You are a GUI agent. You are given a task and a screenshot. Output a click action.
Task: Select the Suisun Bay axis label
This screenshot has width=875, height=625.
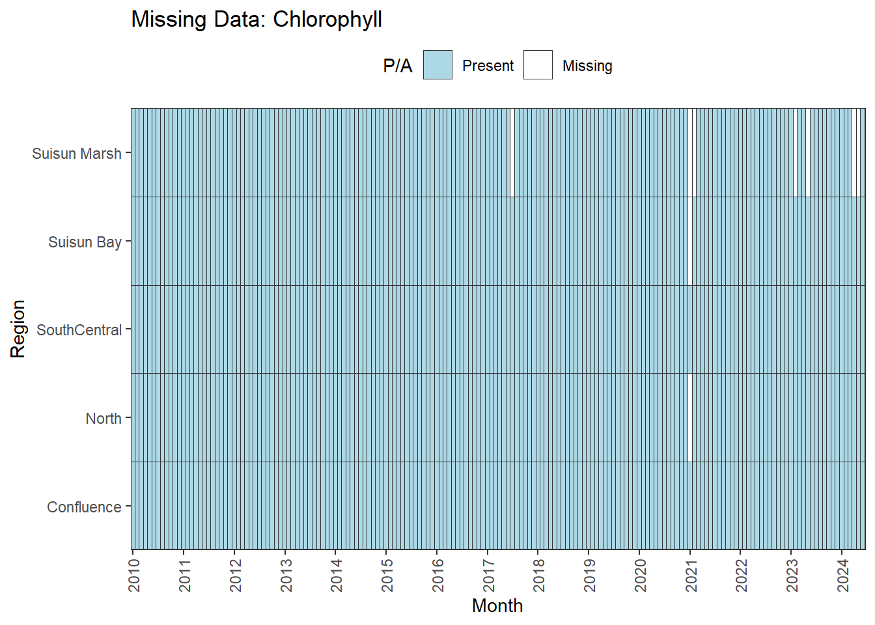coord(85,242)
